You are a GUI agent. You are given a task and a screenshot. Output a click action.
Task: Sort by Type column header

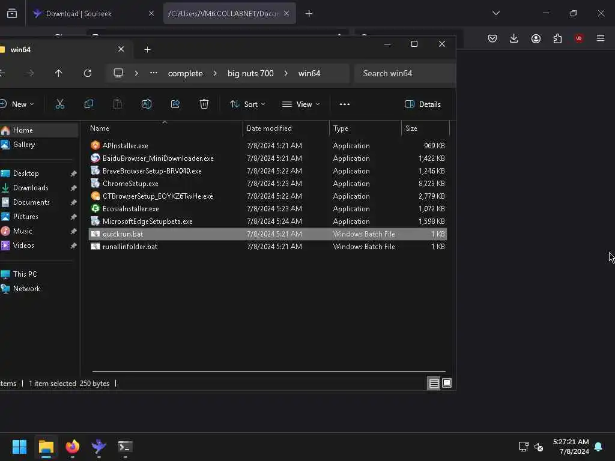(x=366, y=128)
